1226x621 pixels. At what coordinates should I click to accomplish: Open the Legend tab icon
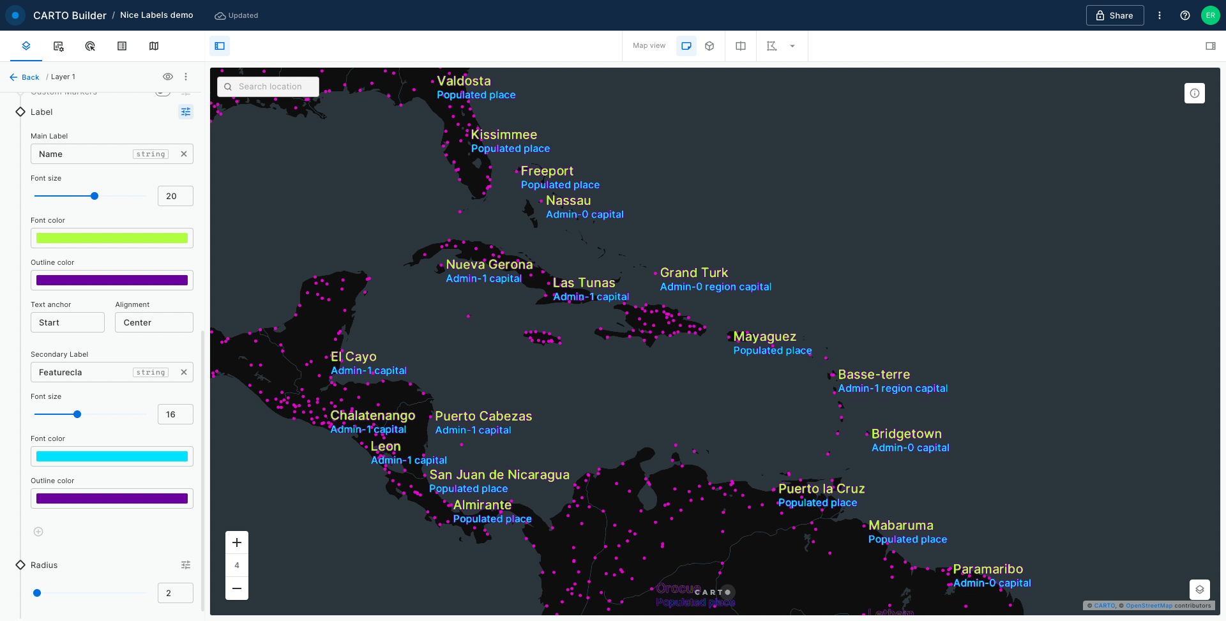(x=122, y=46)
